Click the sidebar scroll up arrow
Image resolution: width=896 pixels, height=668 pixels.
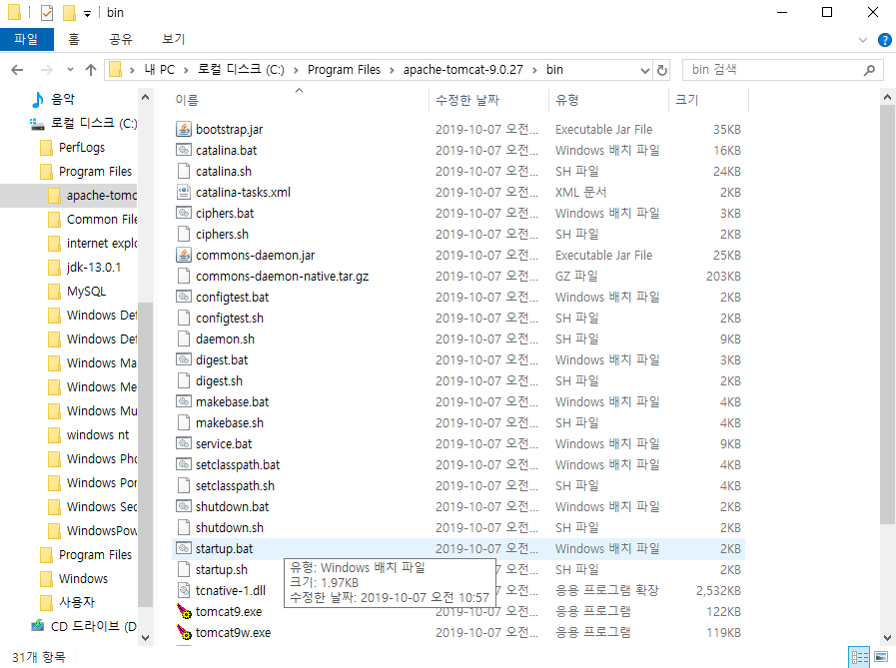click(x=145, y=98)
